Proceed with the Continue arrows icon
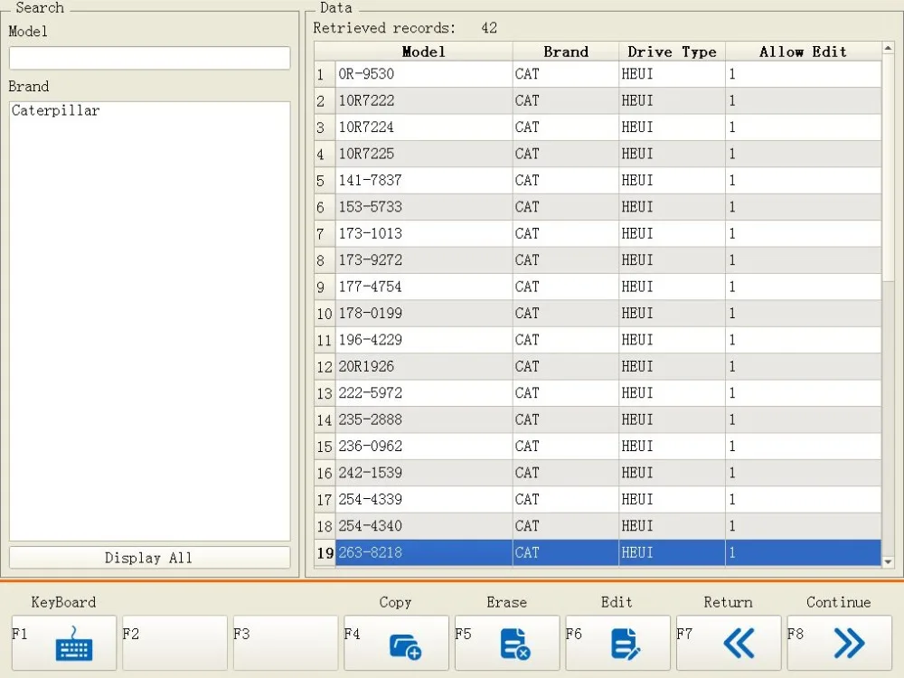This screenshot has width=904, height=678. [x=849, y=644]
